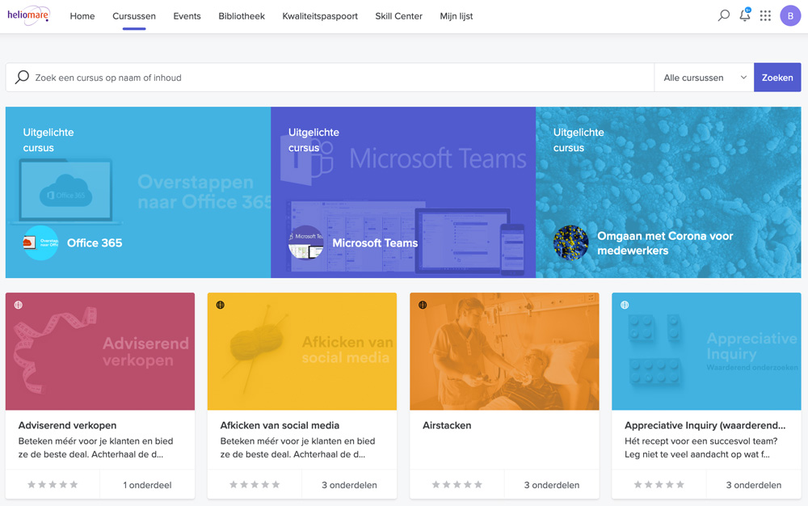Go to the Events tab

click(x=187, y=16)
